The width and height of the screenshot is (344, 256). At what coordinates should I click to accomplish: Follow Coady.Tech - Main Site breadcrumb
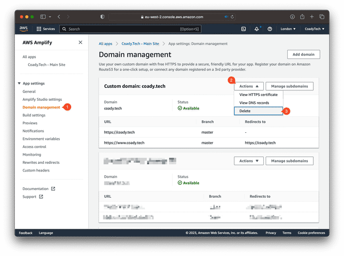tap(140, 43)
